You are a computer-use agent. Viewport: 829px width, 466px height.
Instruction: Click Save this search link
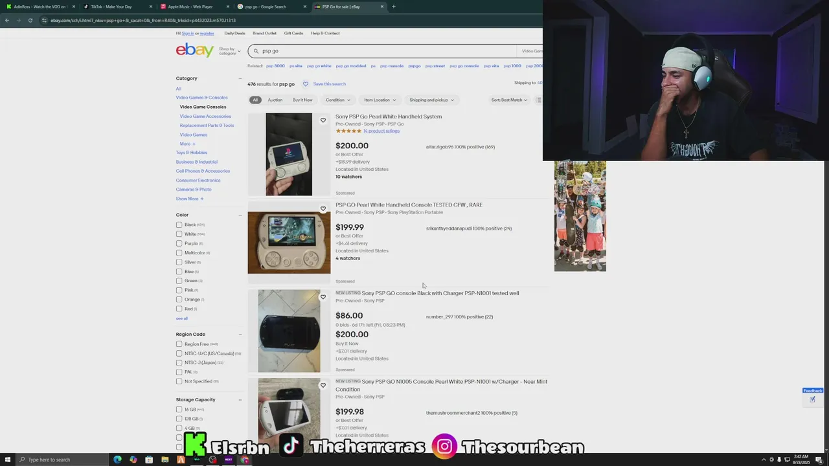click(329, 83)
